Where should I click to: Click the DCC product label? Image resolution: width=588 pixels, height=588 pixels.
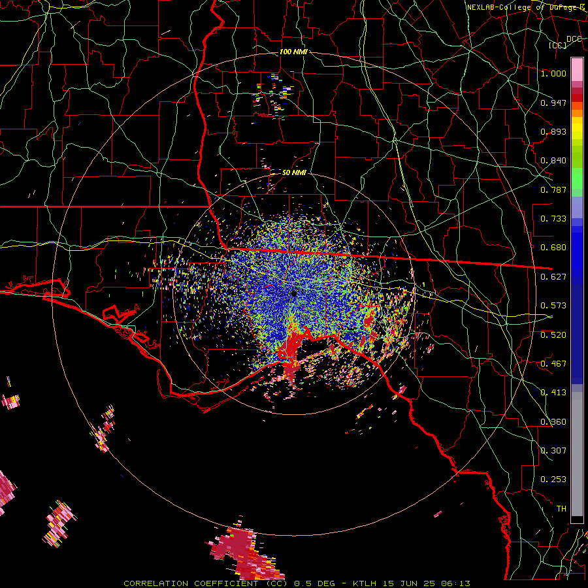(574, 39)
